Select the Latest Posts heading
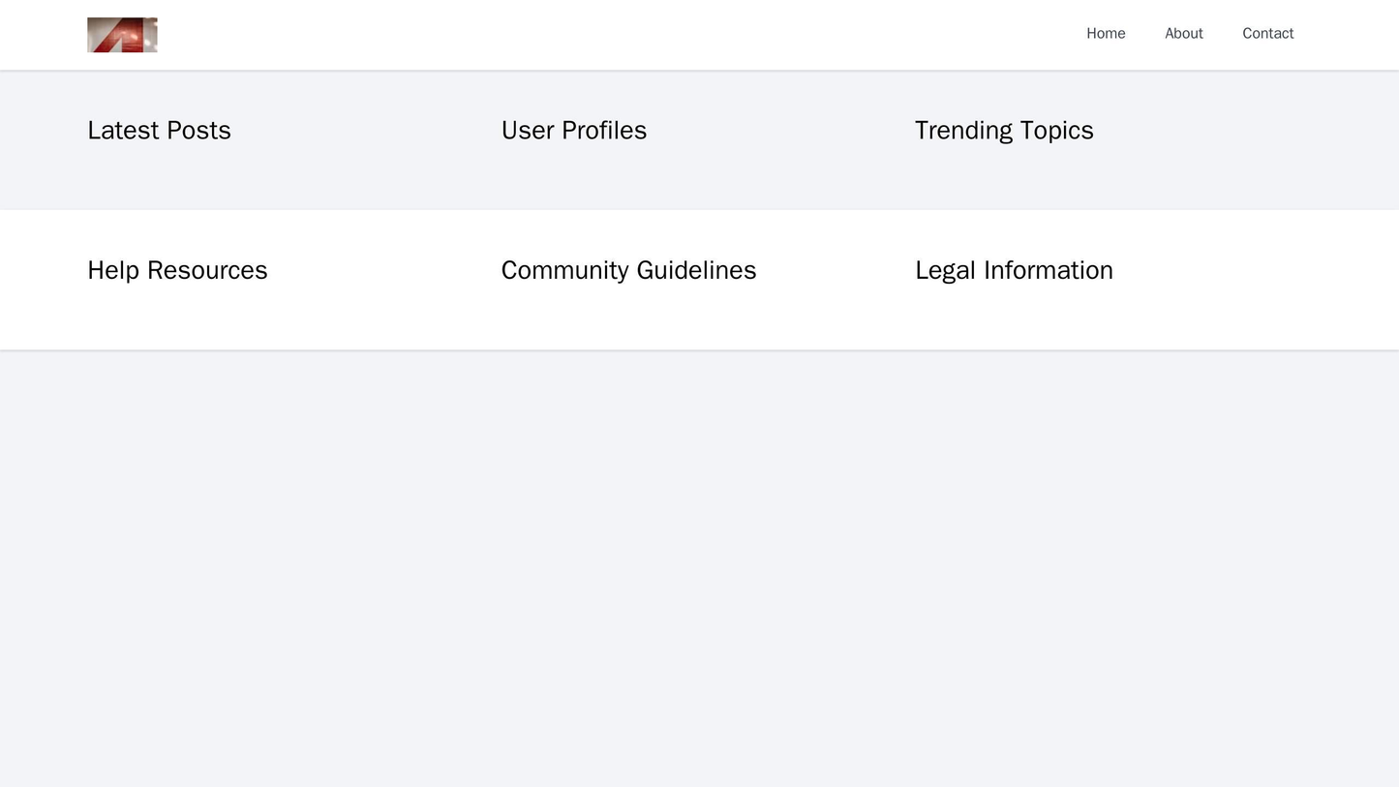Viewport: 1399px width, 787px height. click(x=159, y=130)
